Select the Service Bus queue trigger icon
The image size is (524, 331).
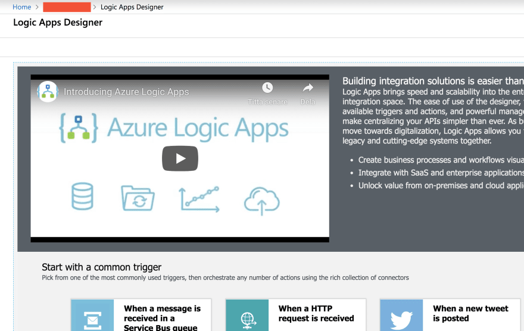(x=92, y=316)
